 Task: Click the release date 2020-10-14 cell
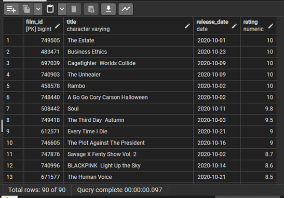click(x=217, y=165)
